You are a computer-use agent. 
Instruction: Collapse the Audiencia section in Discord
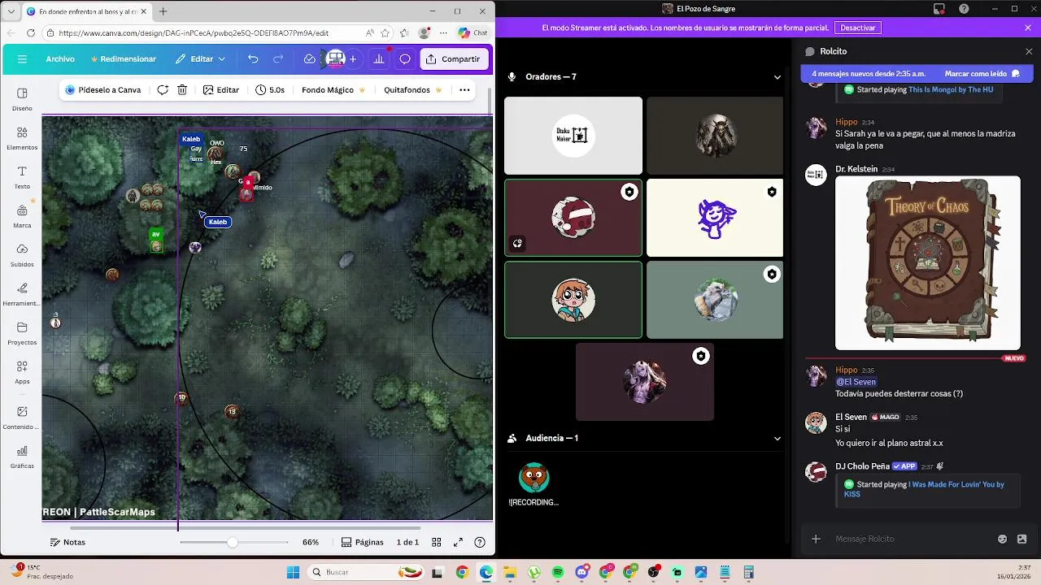[x=777, y=438]
